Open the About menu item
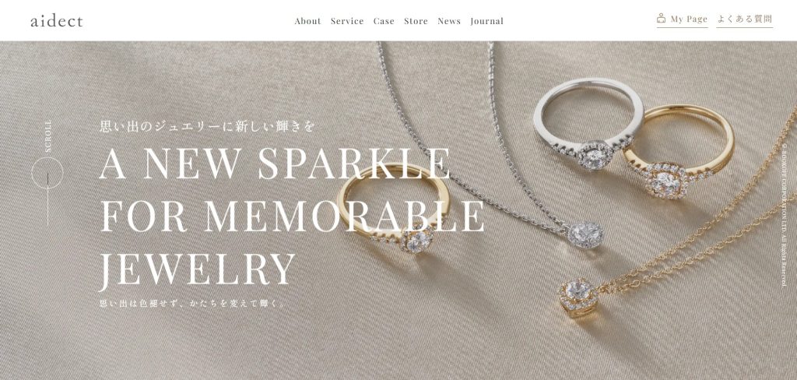 click(307, 21)
